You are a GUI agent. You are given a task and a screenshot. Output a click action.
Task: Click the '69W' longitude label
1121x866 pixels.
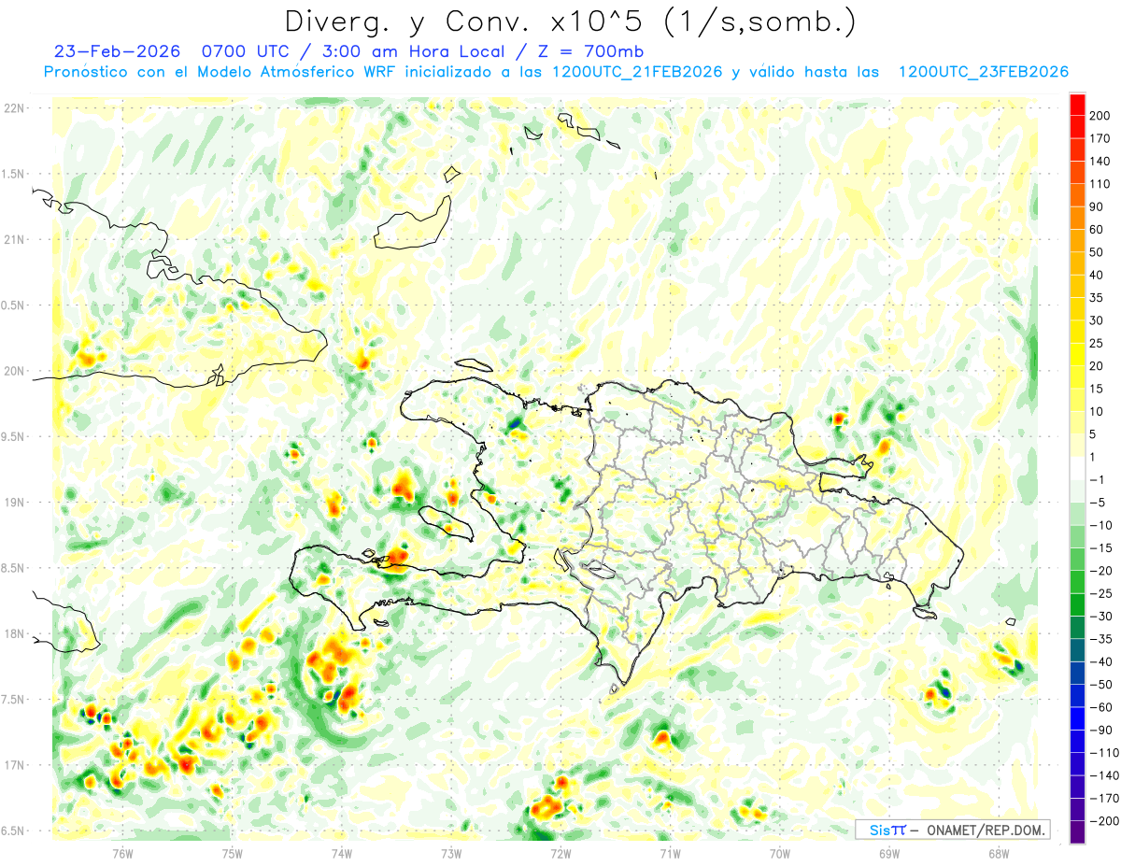888,852
